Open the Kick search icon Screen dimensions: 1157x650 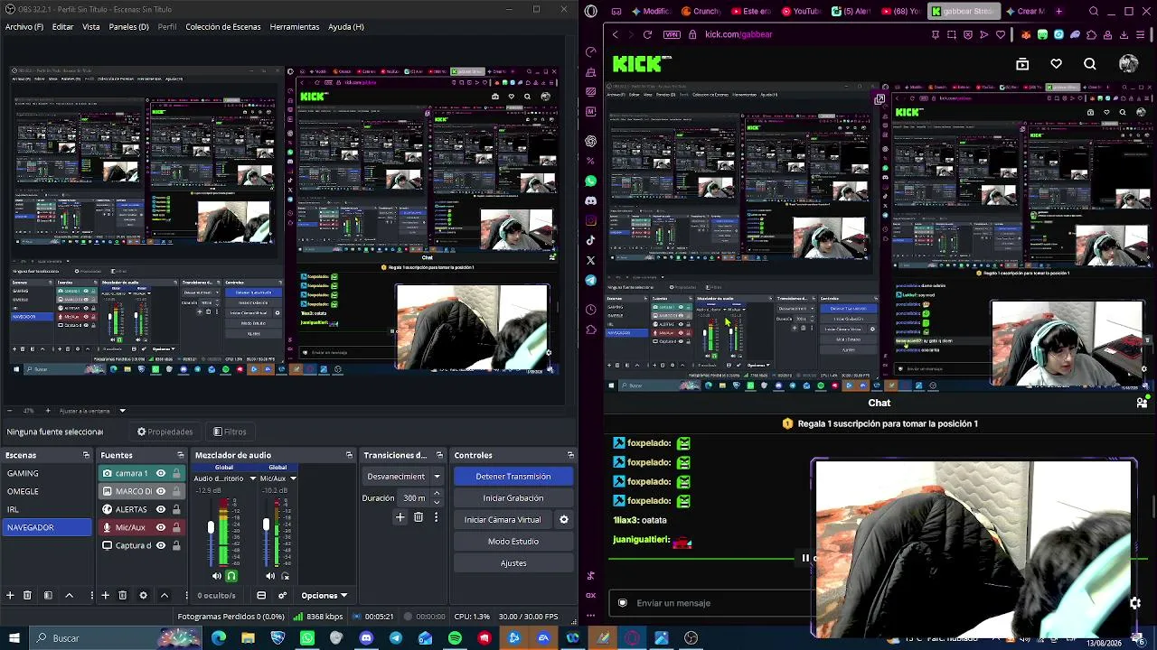[1090, 64]
